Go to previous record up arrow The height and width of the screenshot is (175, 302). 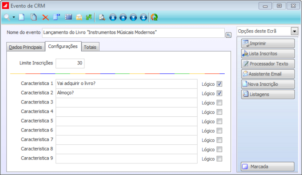[123, 17]
